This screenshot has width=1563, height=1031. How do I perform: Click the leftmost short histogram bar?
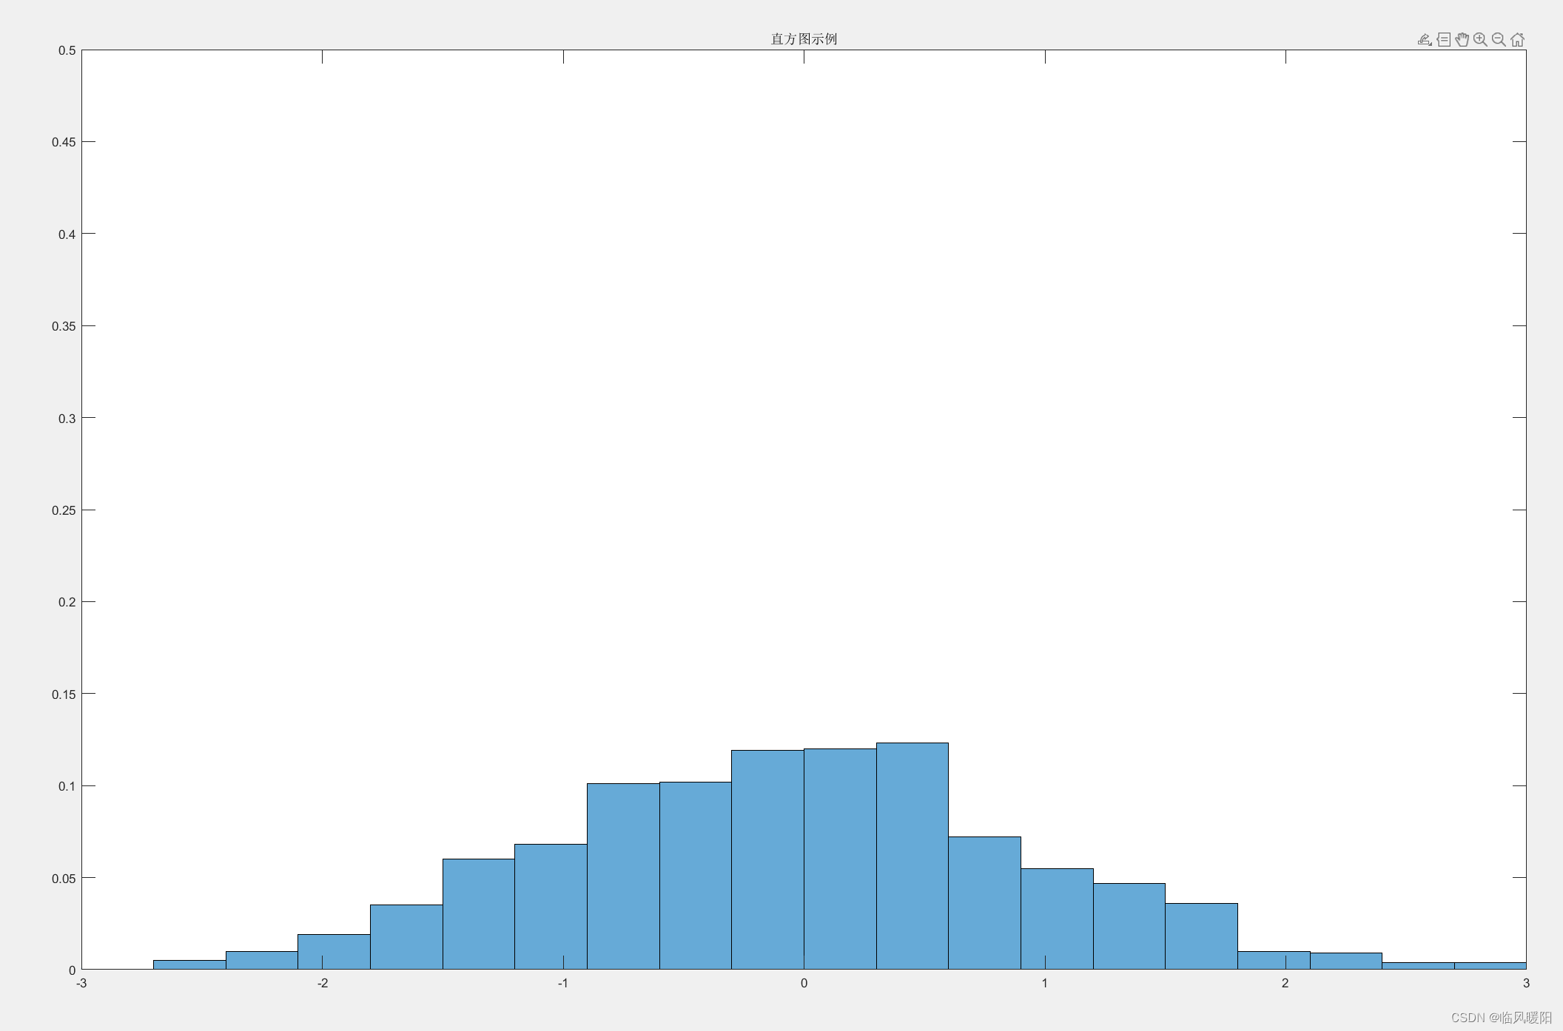(x=189, y=964)
